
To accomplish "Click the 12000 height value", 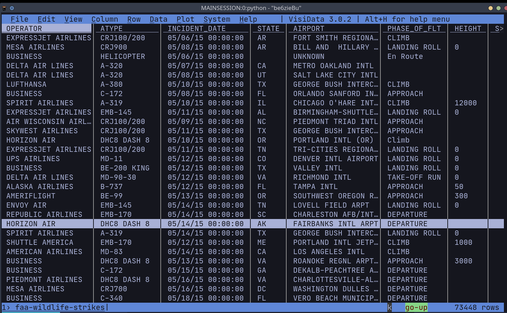I will pos(466,103).
